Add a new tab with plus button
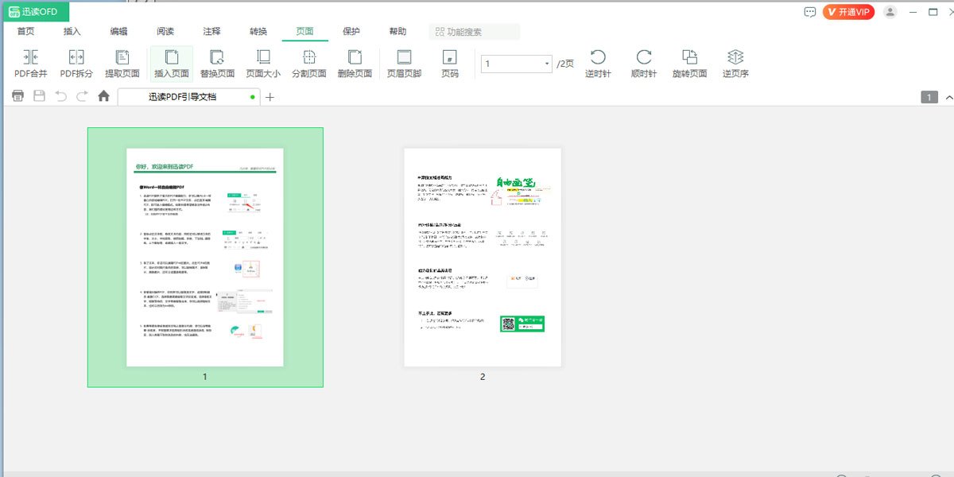This screenshot has width=954, height=477. (270, 97)
